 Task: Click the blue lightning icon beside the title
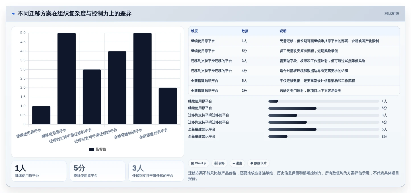[x=13, y=14]
